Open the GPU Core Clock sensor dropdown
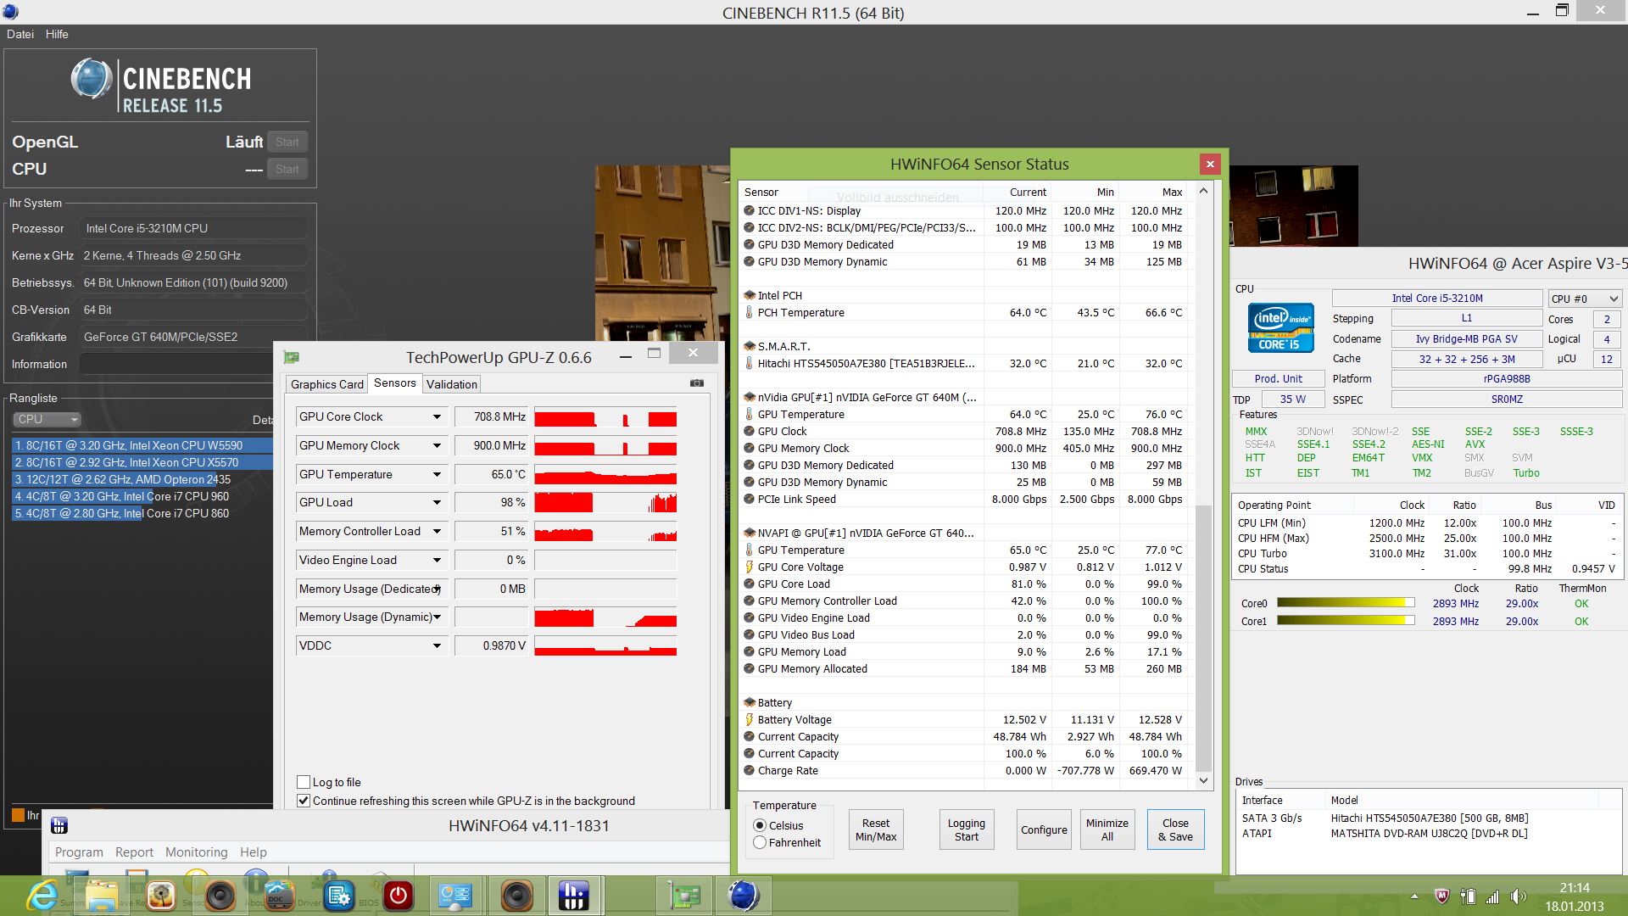Image resolution: width=1628 pixels, height=916 pixels. point(437,416)
